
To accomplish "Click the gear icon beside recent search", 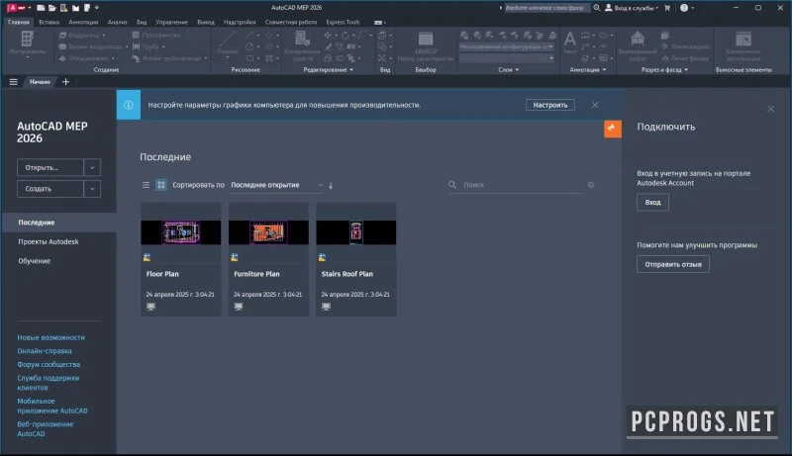I will tap(590, 185).
